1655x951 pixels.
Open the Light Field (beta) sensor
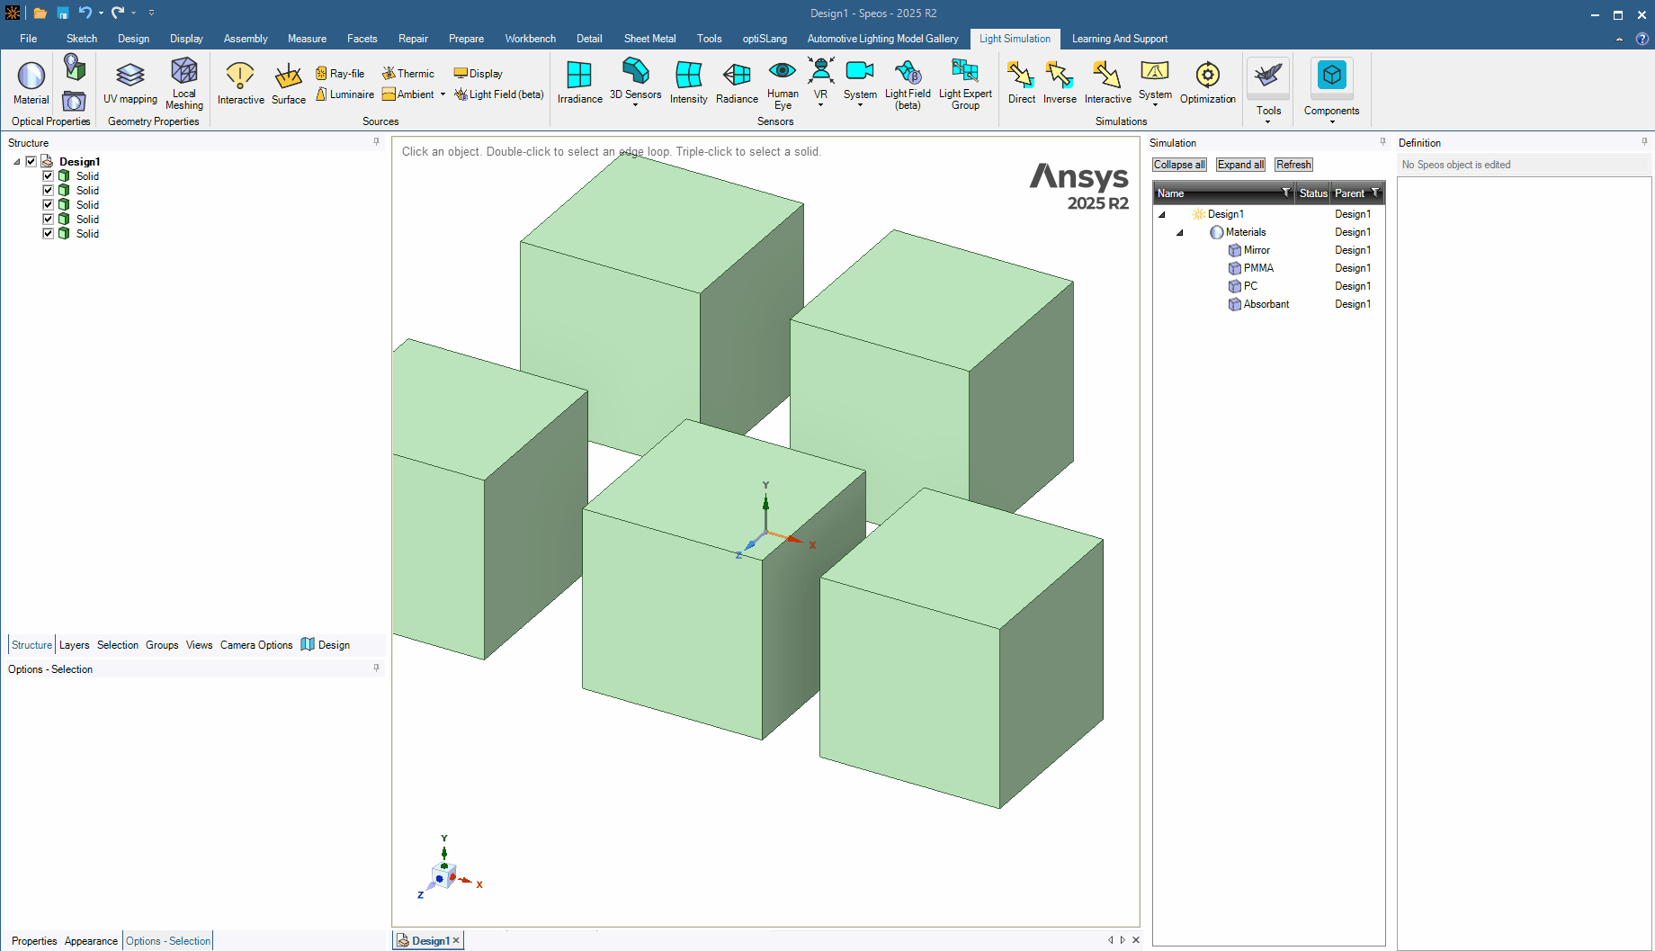click(908, 85)
